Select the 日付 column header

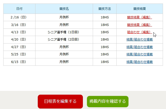click(19, 9)
